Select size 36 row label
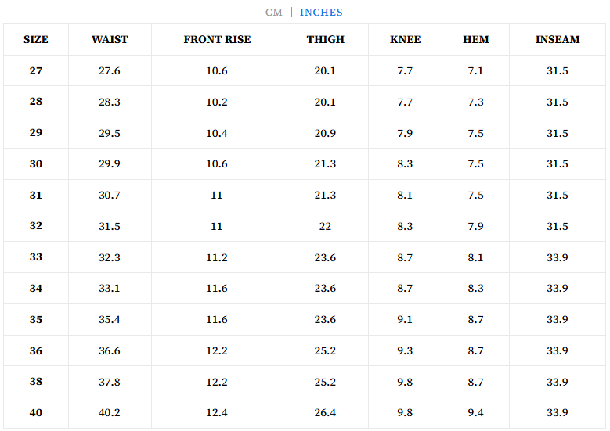The width and height of the screenshot is (610, 431). [36, 351]
